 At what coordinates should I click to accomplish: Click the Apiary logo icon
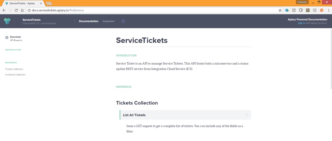[x=7, y=21]
